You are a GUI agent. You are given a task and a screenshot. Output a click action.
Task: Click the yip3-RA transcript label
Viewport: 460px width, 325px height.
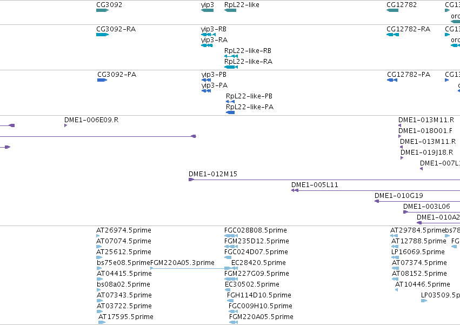[x=214, y=40]
